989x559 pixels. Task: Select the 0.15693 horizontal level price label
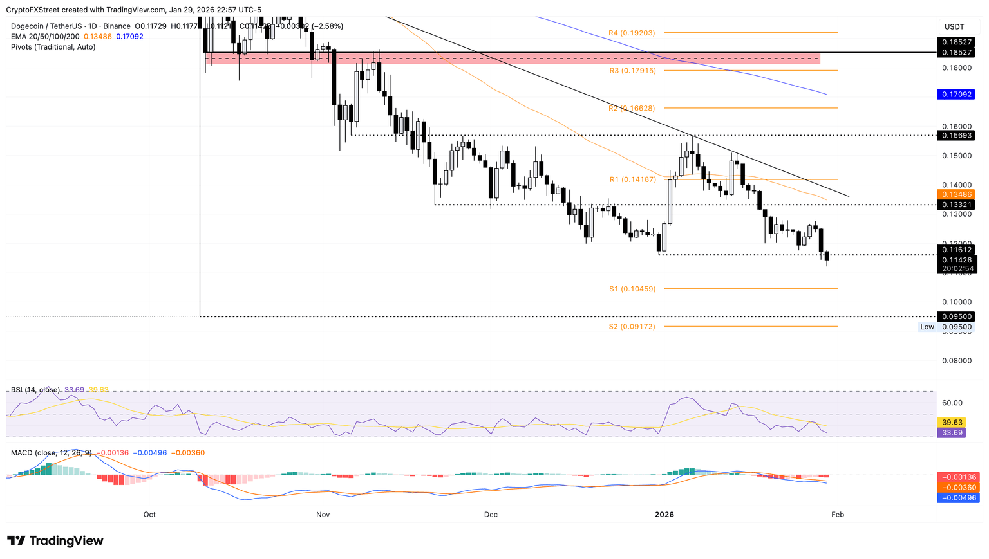click(956, 136)
